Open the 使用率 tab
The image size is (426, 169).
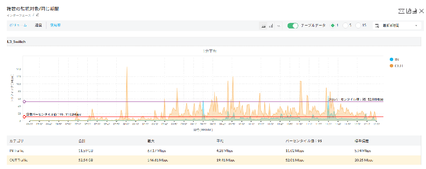click(x=55, y=25)
